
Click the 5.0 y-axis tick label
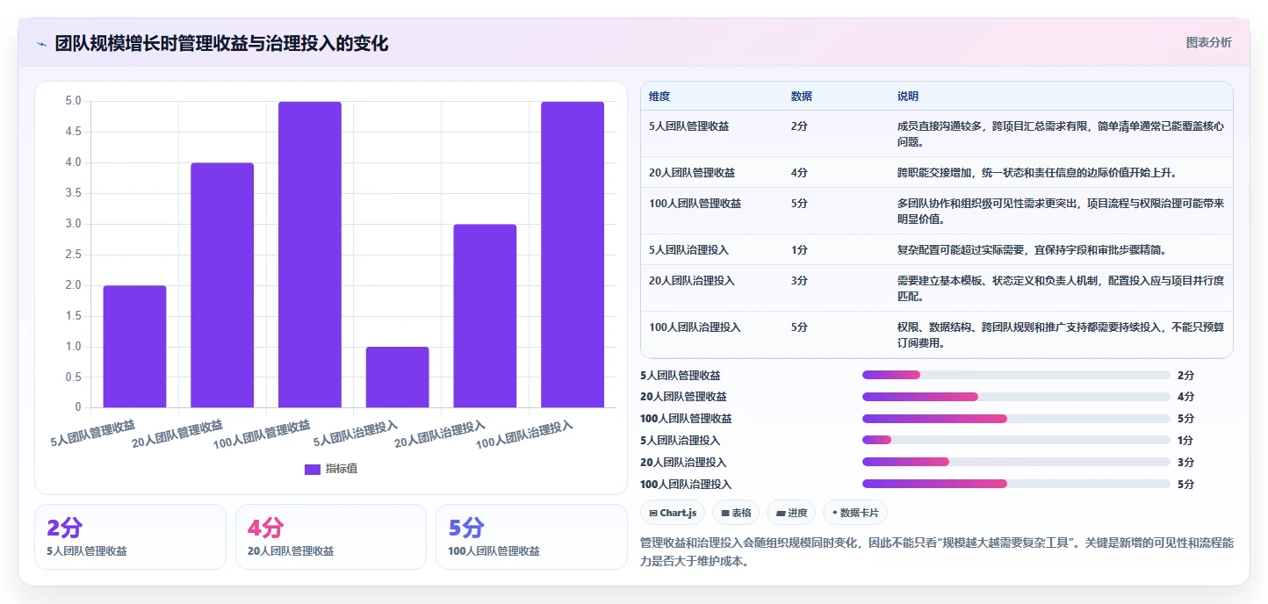coord(73,101)
